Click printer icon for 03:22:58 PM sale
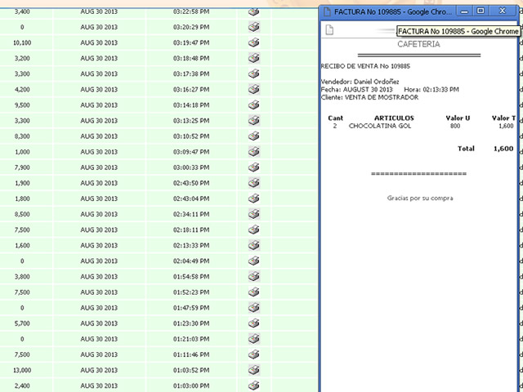523x392 pixels. 254,11
